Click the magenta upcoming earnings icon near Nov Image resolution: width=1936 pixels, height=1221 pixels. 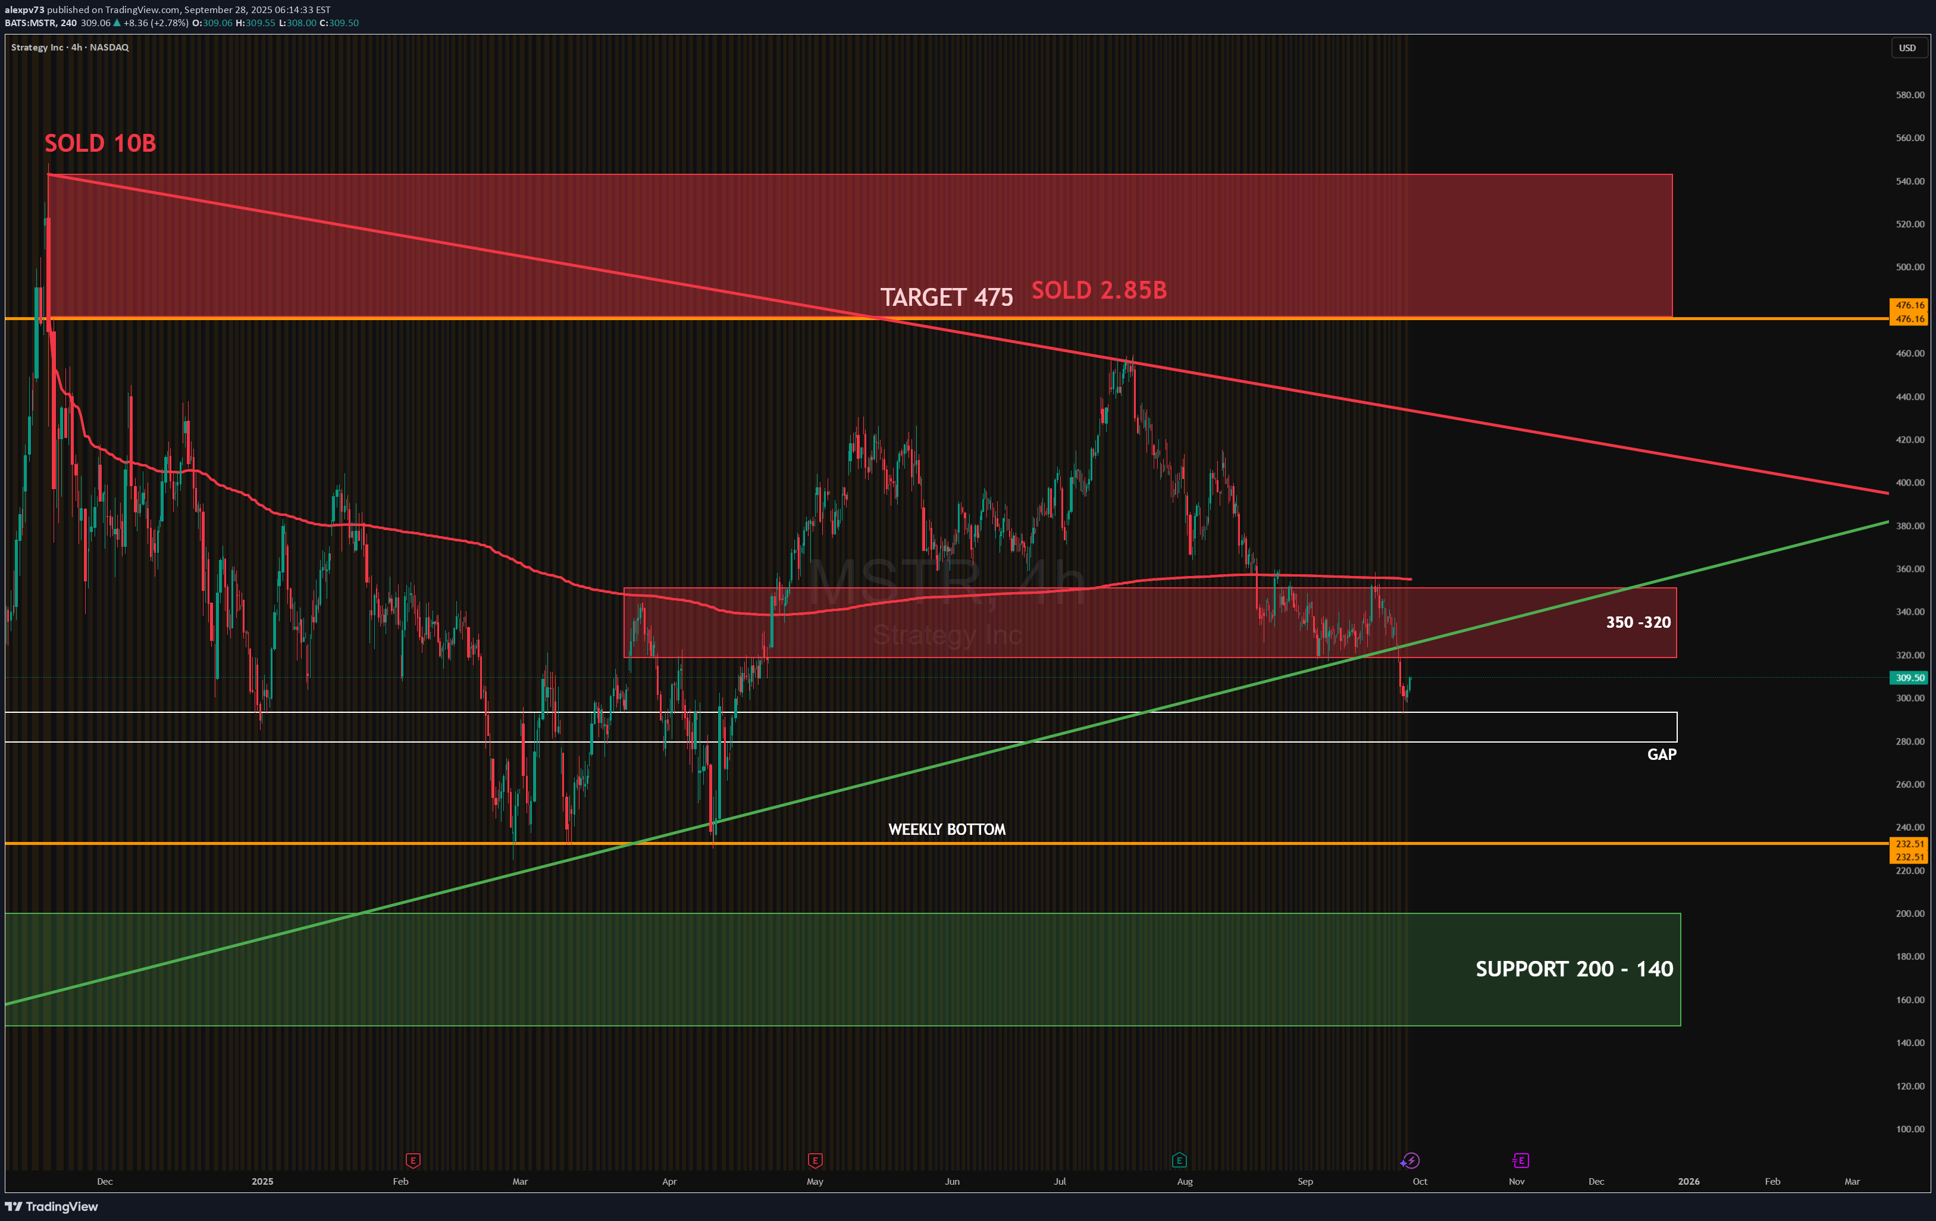(x=1520, y=1160)
